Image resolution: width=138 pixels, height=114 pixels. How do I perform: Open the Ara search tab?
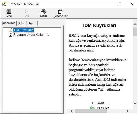(x=31, y=23)
